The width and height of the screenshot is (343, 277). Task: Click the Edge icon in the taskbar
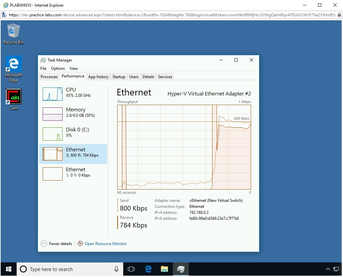pyautogui.click(x=148, y=269)
